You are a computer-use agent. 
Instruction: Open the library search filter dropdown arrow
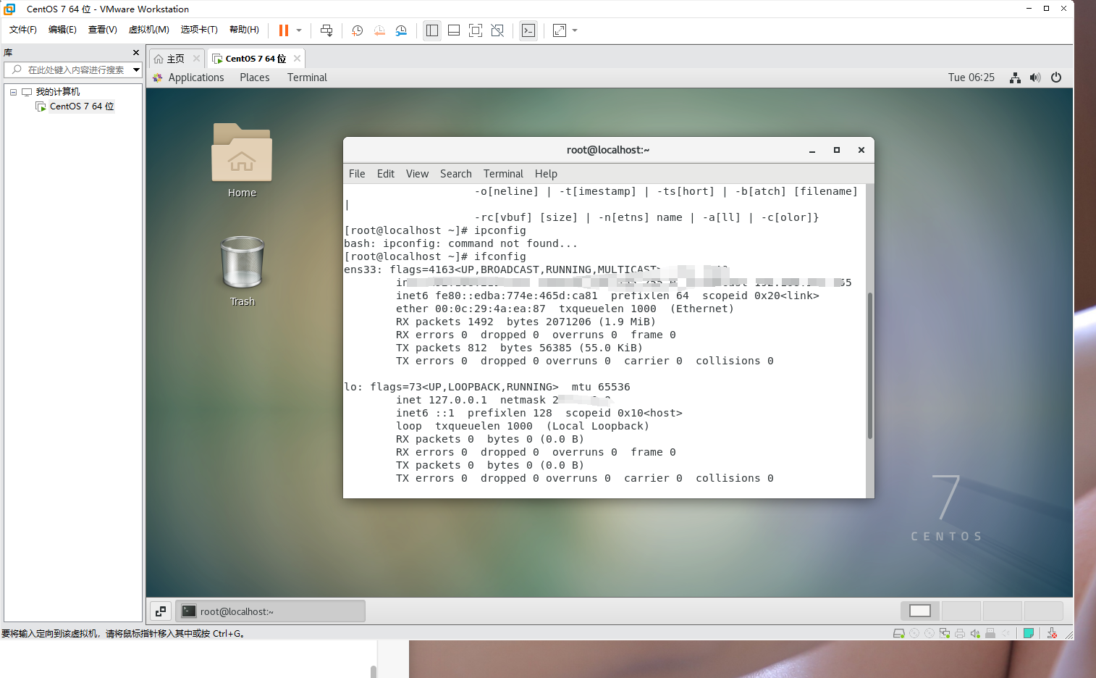tap(136, 70)
